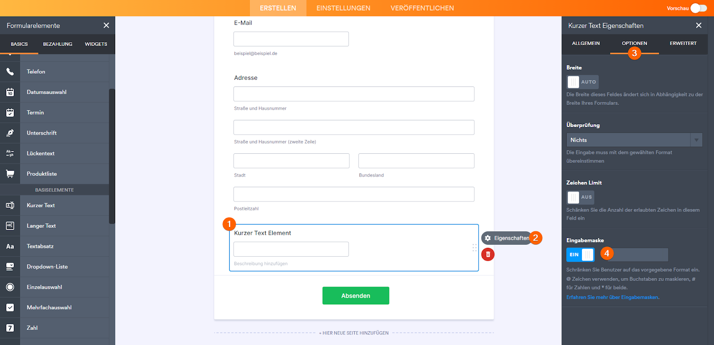714x345 pixels.
Task: Switch the Breite Auto toggle
Action: pyautogui.click(x=582, y=82)
